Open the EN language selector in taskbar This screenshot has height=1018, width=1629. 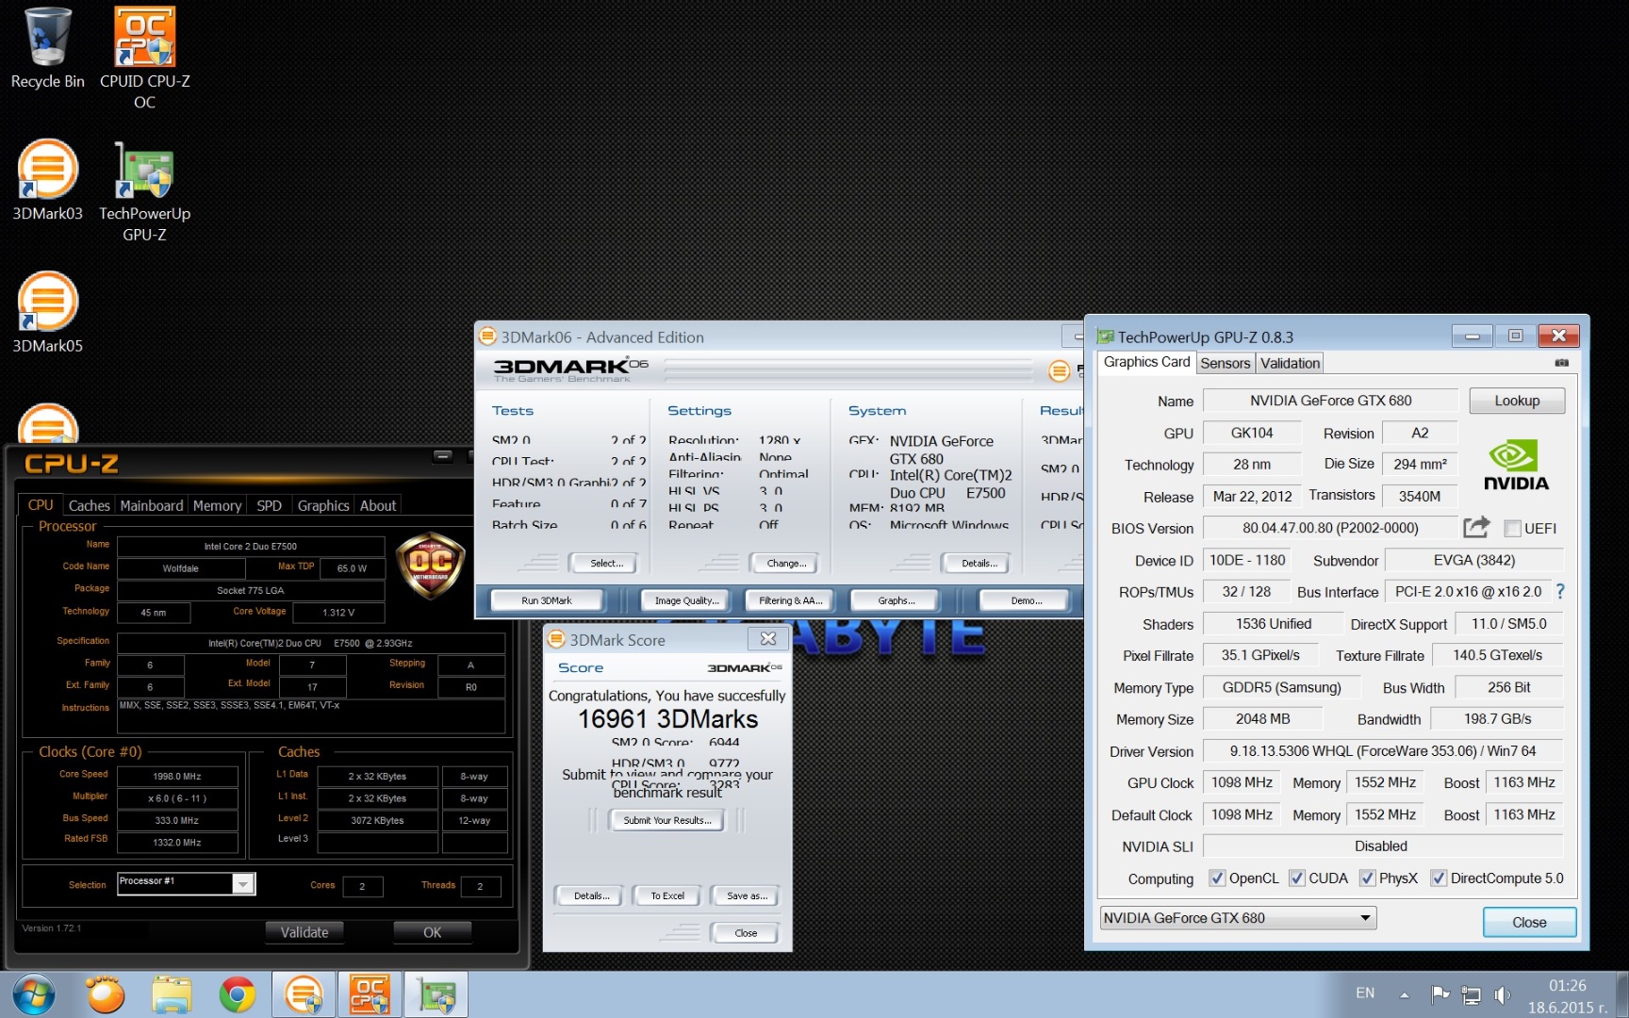(x=1365, y=993)
